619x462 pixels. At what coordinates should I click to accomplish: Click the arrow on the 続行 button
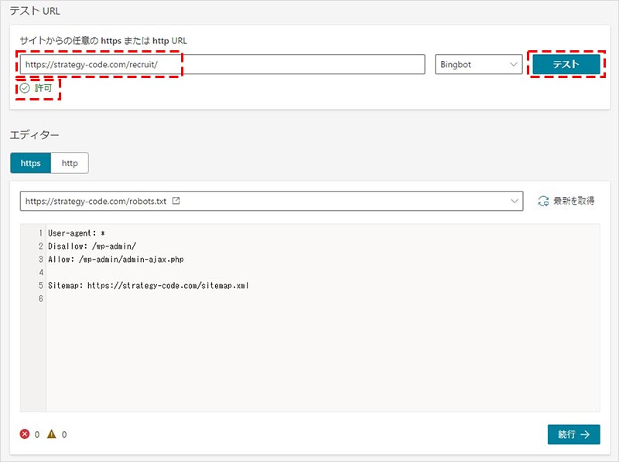pos(586,434)
